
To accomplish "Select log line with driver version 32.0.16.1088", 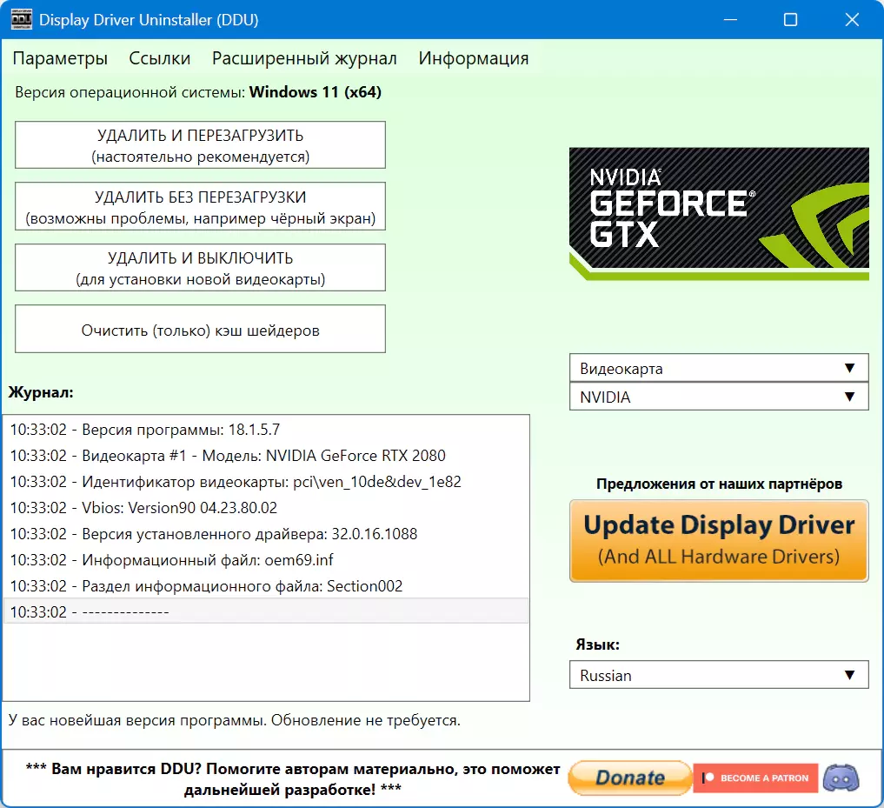I will coord(266,534).
